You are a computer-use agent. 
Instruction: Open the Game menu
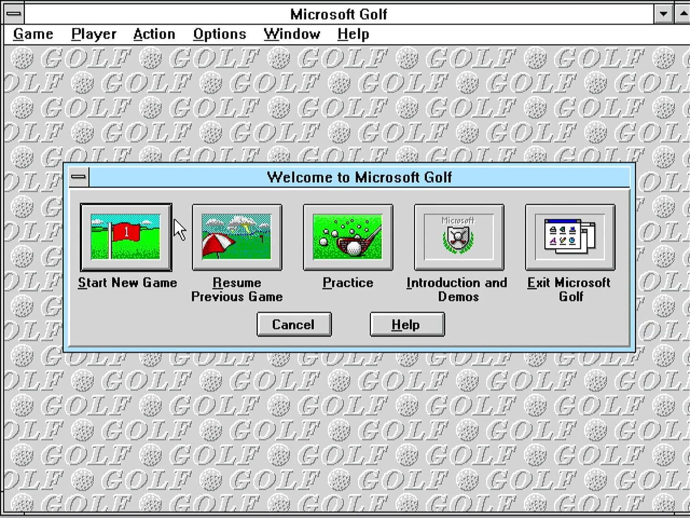33,34
